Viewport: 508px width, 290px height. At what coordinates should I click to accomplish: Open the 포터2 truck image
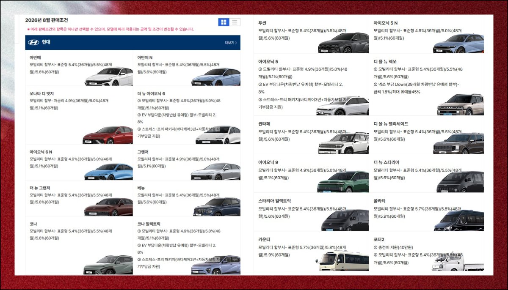[458, 261]
